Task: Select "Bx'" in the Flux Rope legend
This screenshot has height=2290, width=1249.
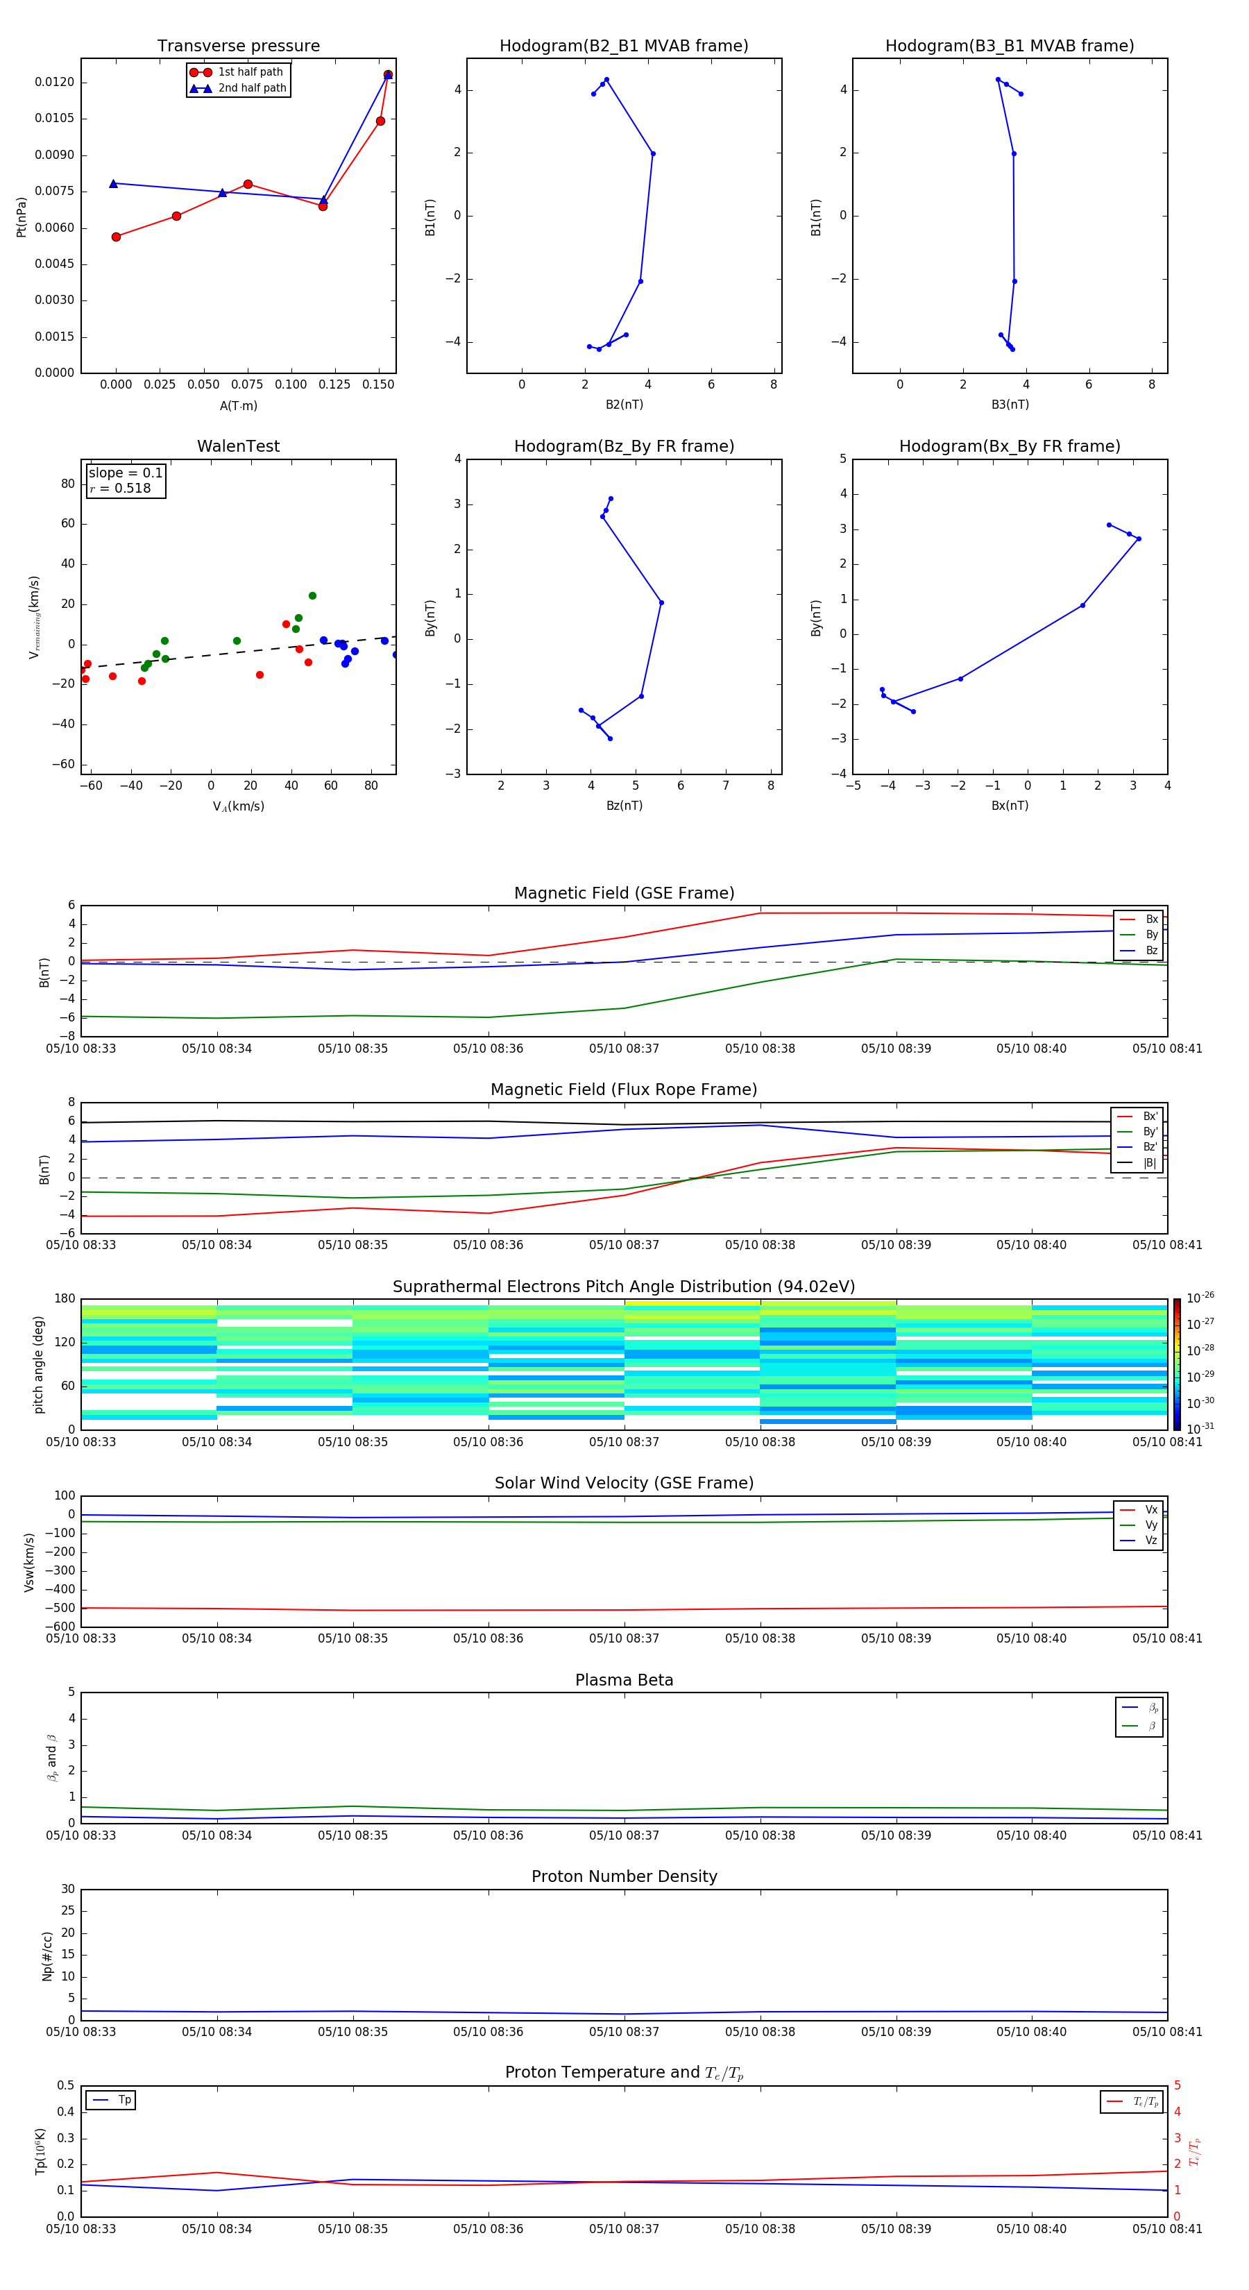Action: (x=1137, y=1117)
